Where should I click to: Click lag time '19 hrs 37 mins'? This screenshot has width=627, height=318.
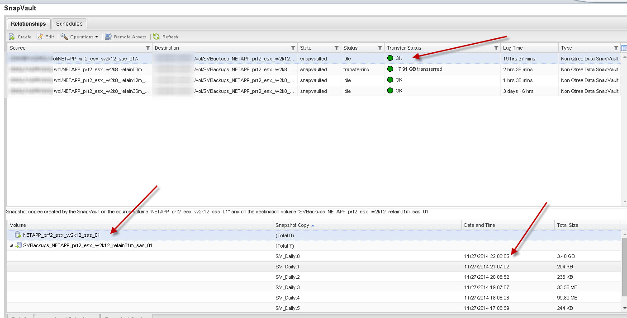519,59
